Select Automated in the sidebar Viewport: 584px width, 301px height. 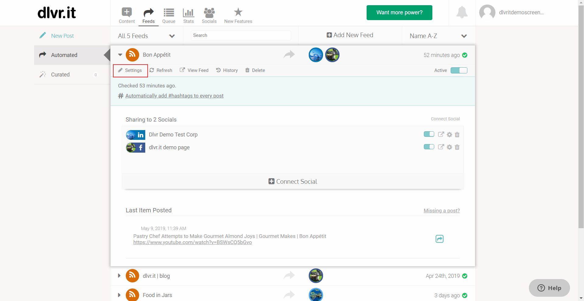pyautogui.click(x=72, y=55)
